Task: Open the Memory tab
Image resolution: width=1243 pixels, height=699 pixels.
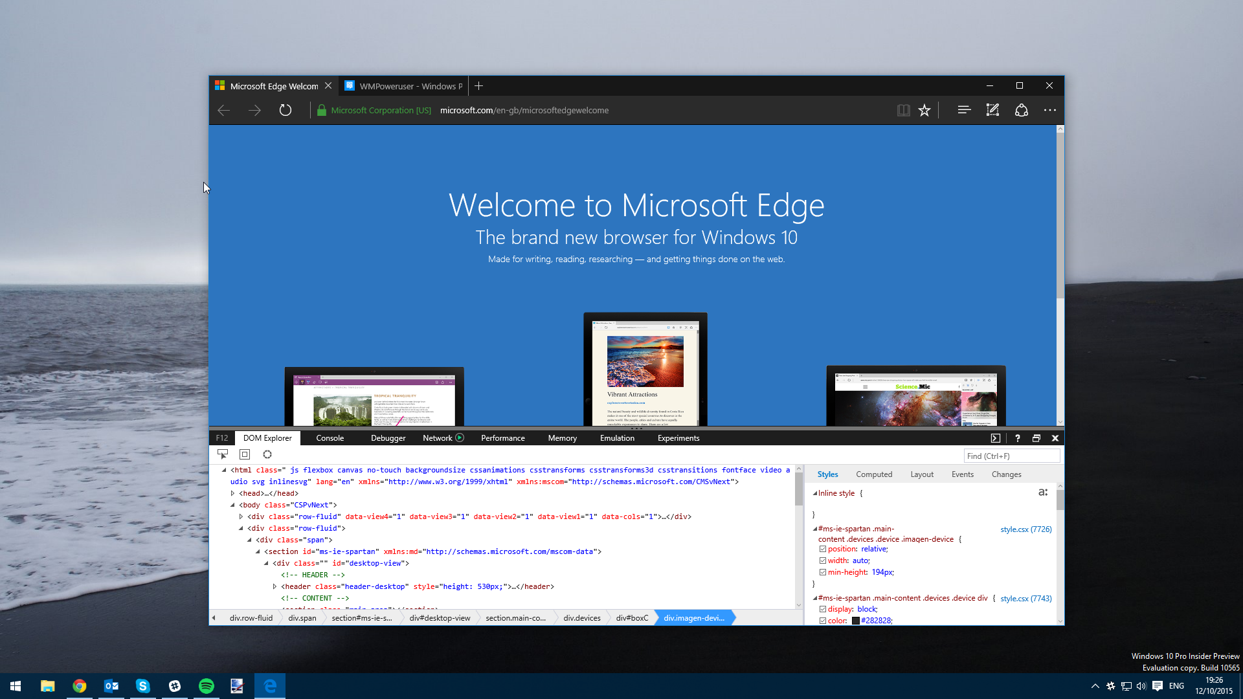Action: 562,438
